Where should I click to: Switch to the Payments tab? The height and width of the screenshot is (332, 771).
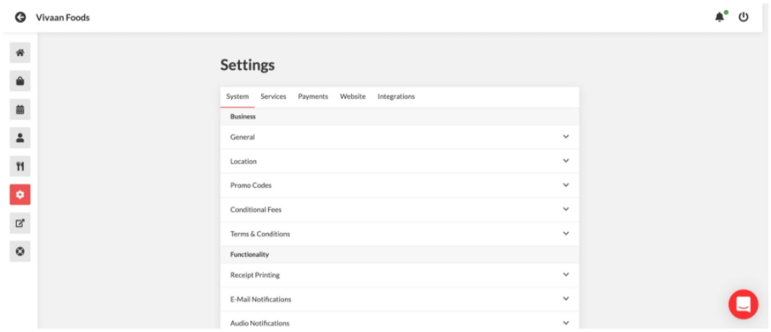[x=313, y=97]
